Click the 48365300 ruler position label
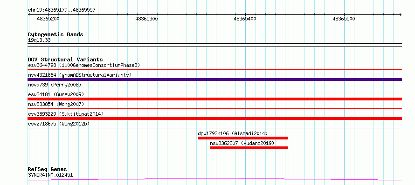The width and height of the screenshot is (415, 185). tap(146, 19)
